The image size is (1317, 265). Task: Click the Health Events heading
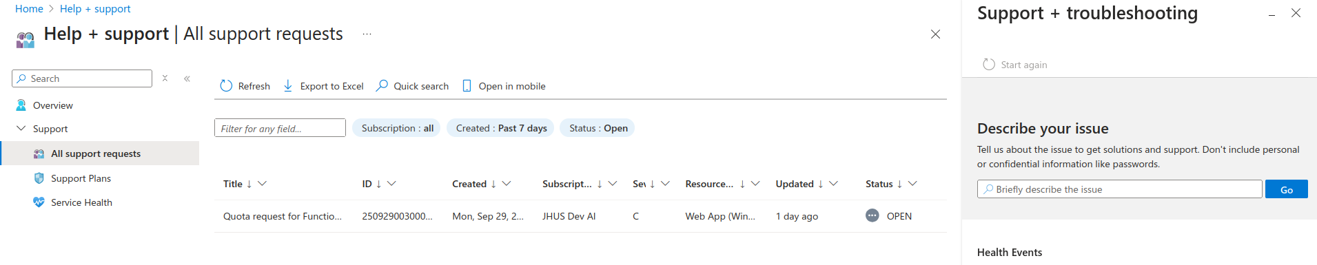click(x=1009, y=253)
